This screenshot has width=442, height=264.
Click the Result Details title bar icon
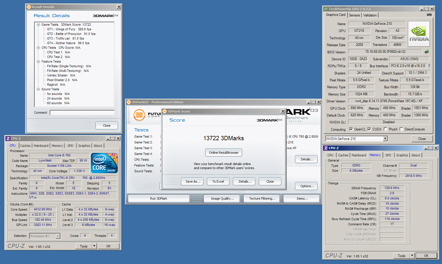(x=29, y=7)
